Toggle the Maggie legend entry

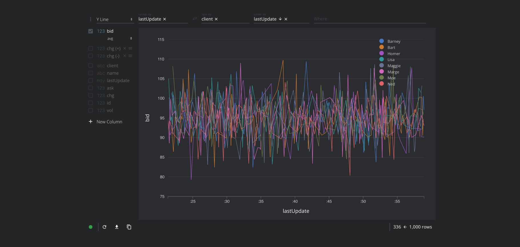click(x=390, y=66)
